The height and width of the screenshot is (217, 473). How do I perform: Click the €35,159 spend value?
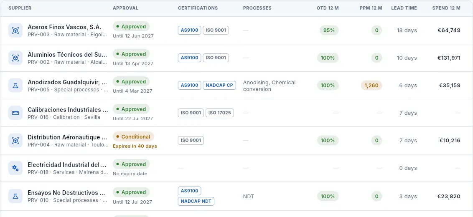pos(450,85)
